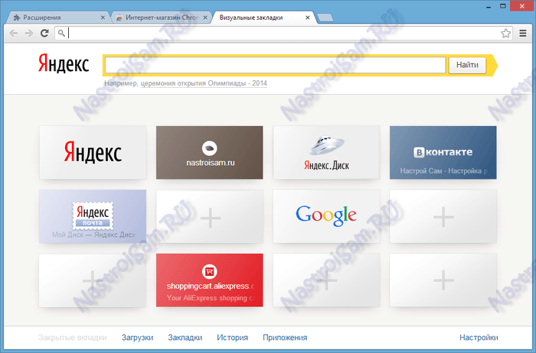Open the История link
536x353 pixels.
233,338
